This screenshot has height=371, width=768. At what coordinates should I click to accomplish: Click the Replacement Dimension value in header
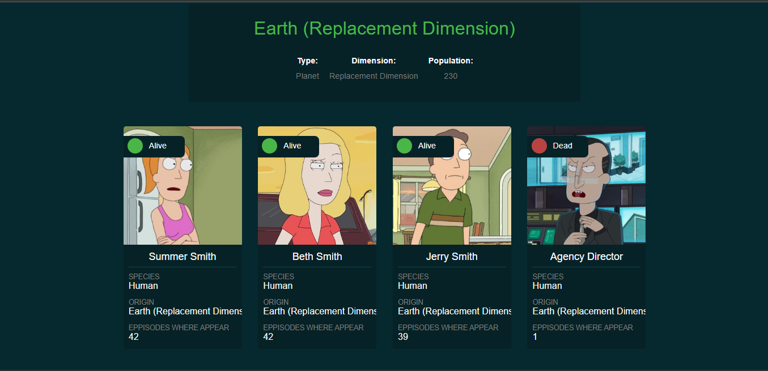[x=374, y=76]
